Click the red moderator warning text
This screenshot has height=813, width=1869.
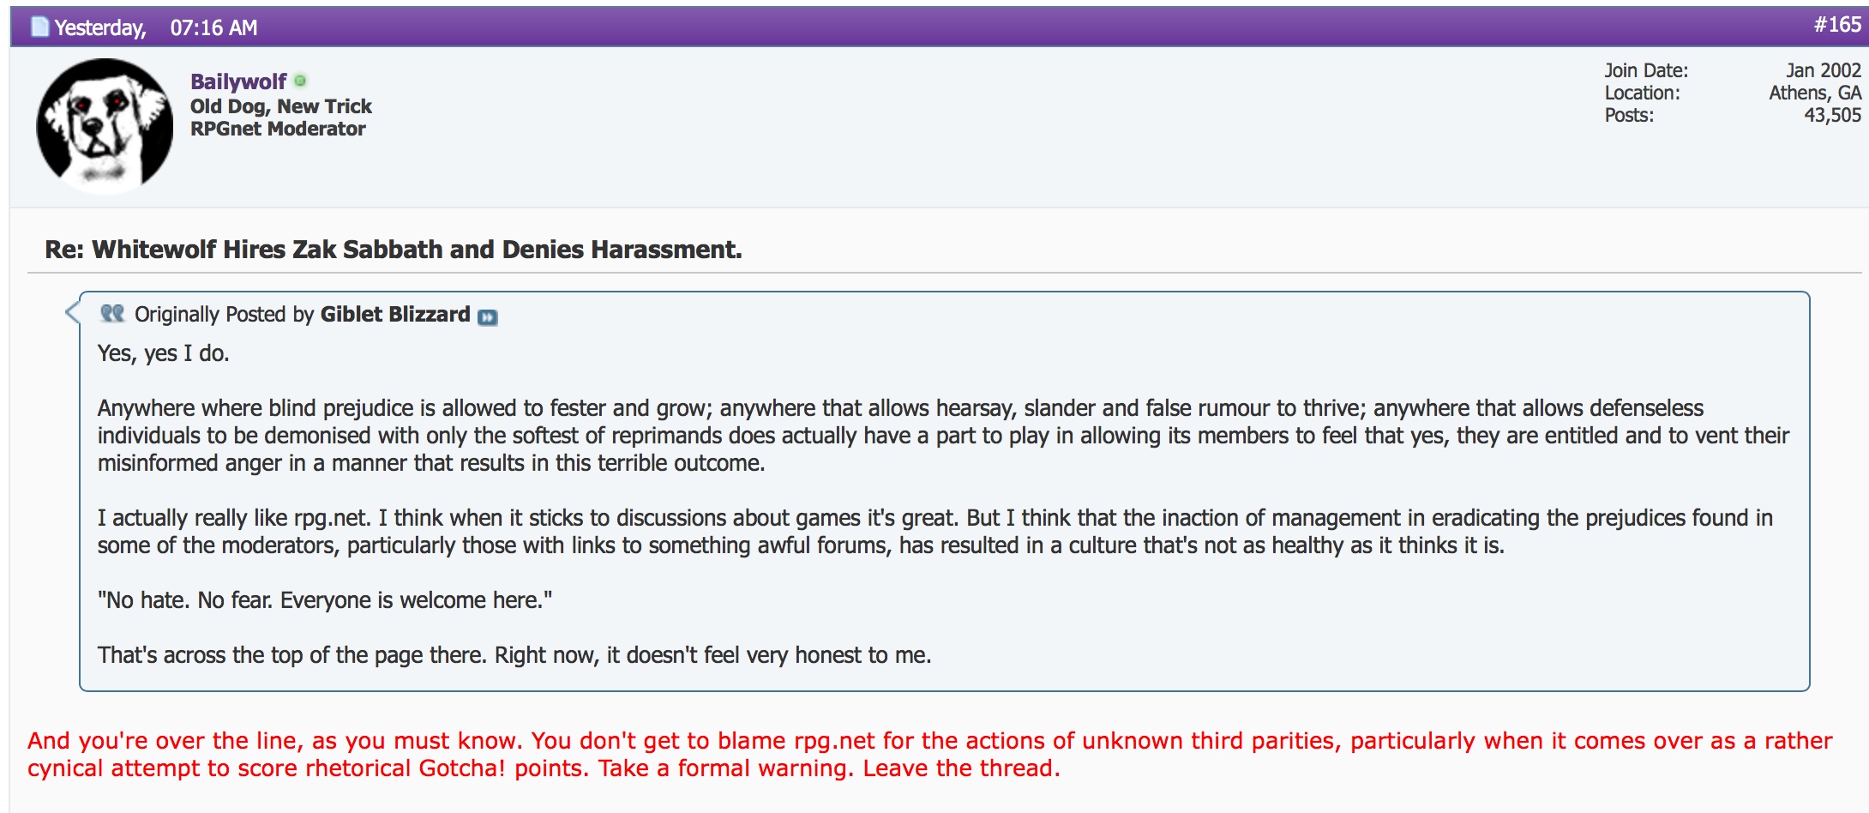[929, 755]
